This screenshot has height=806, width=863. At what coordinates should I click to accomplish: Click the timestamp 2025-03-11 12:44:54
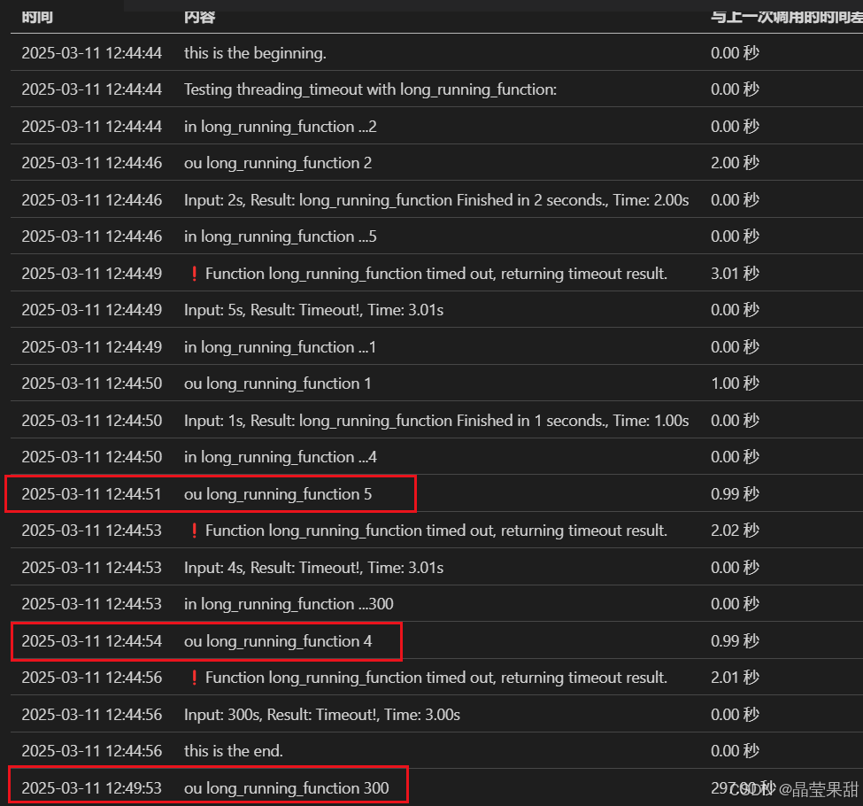click(x=91, y=641)
